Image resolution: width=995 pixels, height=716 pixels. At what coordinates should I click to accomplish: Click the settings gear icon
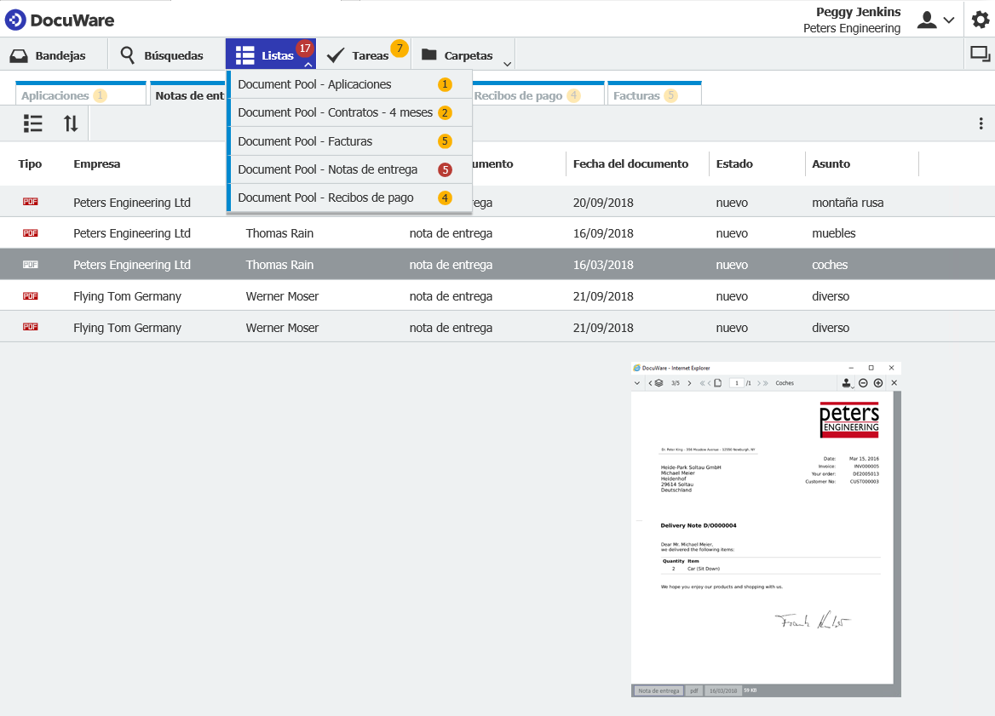(981, 20)
